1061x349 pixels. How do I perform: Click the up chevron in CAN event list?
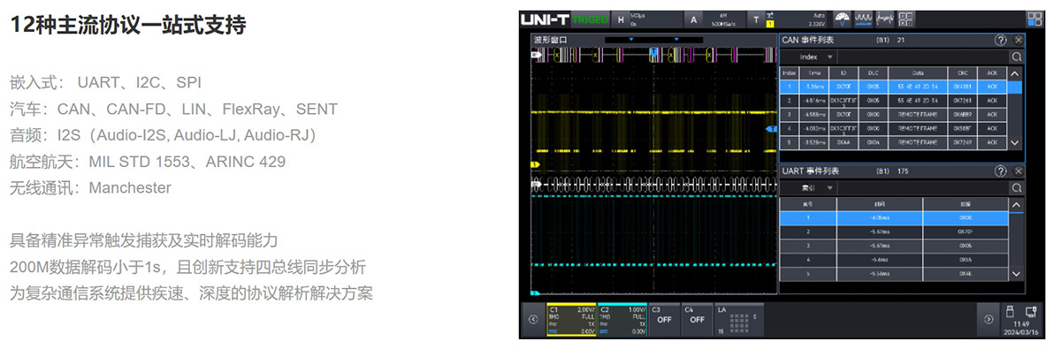(1015, 73)
